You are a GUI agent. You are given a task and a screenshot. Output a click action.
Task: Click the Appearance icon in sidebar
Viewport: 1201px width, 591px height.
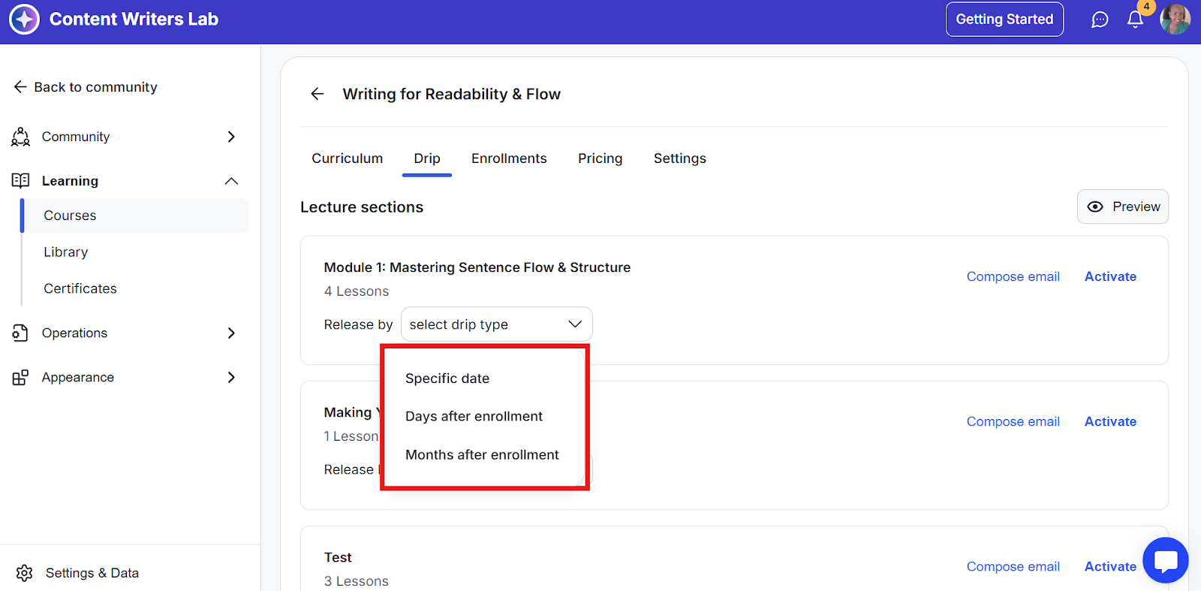pos(21,377)
